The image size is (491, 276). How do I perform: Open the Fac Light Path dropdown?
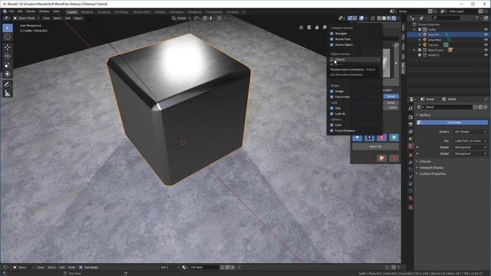coord(470,141)
